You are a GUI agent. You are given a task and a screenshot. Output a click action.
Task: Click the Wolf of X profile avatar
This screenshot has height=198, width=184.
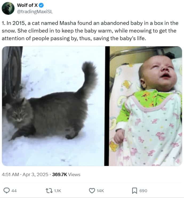pyautogui.click(x=8, y=8)
